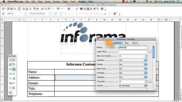Switch to the Data tab
This screenshot has width=182, height=102.
point(127,43)
